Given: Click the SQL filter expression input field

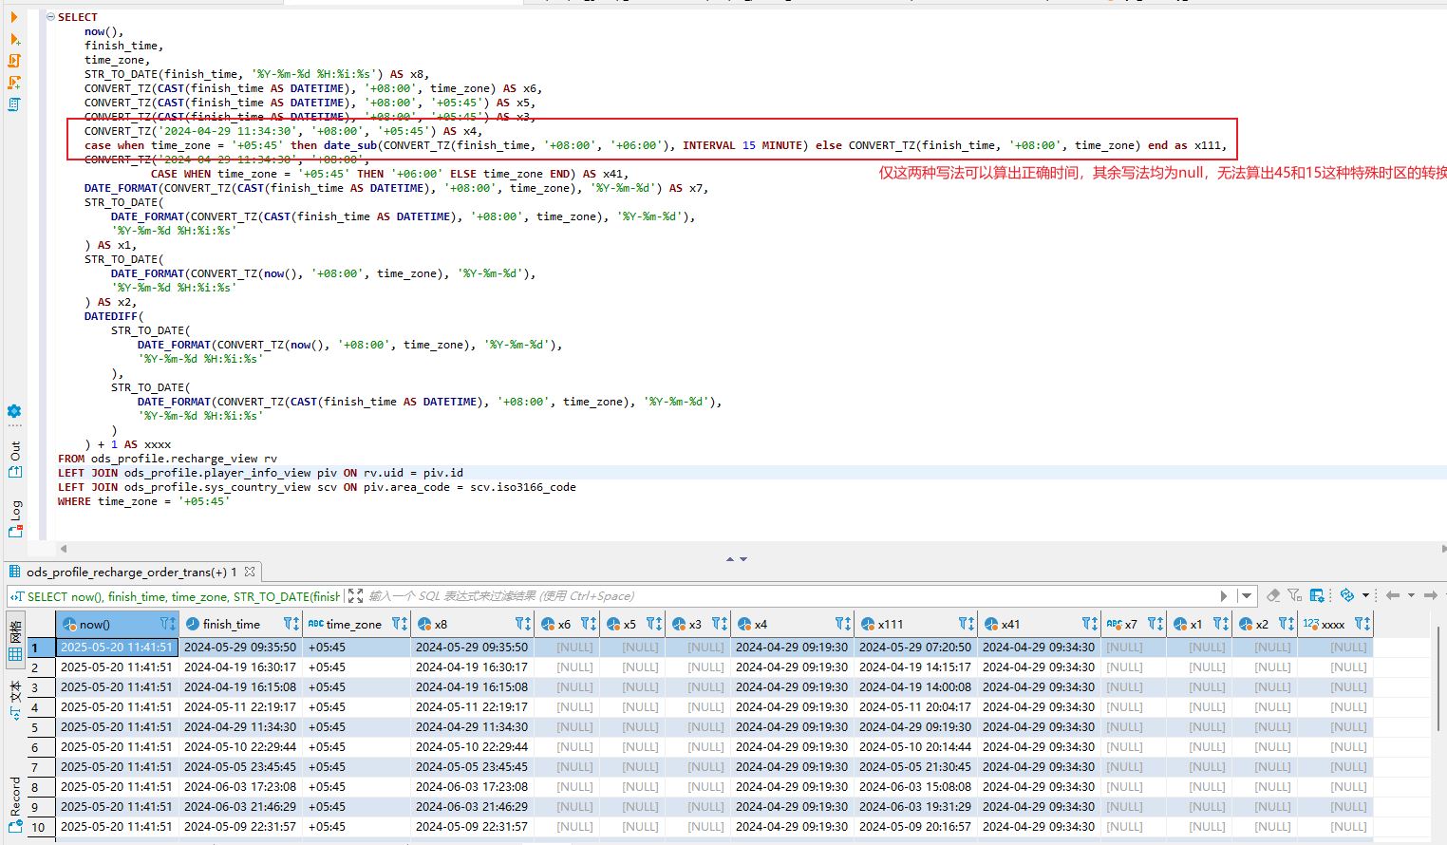Looking at the screenshot, I should coord(793,596).
